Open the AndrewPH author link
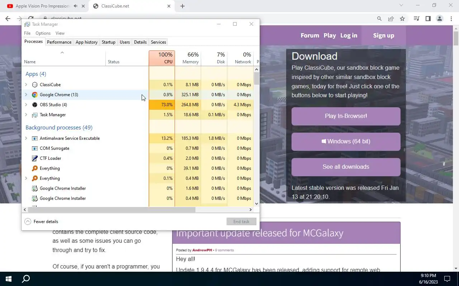 click(202, 250)
